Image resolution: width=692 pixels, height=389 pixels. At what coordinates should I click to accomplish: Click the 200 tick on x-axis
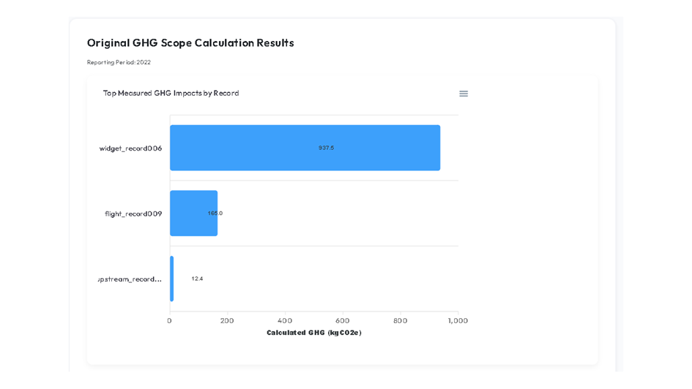[227, 320]
